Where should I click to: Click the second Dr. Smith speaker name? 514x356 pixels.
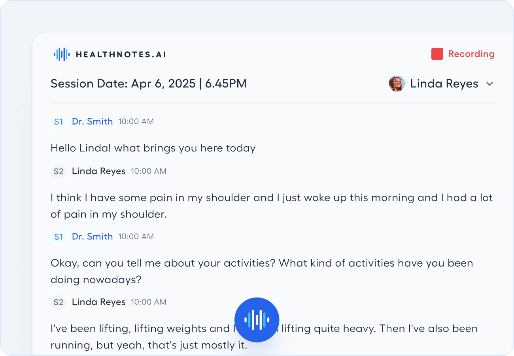92,237
